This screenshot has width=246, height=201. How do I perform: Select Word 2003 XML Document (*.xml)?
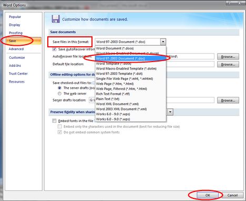point(130,109)
